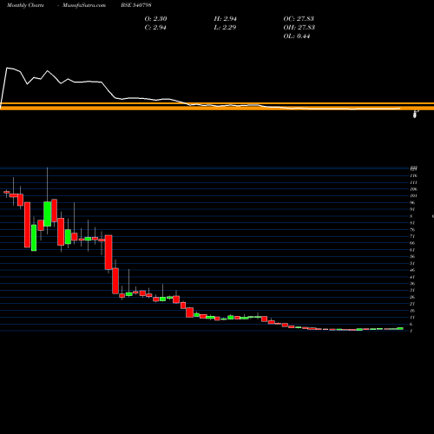This screenshot has width=434, height=434.
Task: Click the 41 price axis label
Action: coord(412,277)
